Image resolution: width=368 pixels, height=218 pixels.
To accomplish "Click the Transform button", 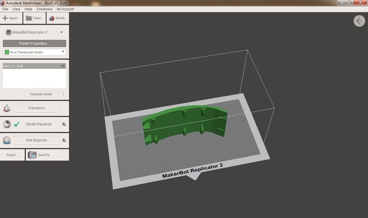I will (37, 108).
